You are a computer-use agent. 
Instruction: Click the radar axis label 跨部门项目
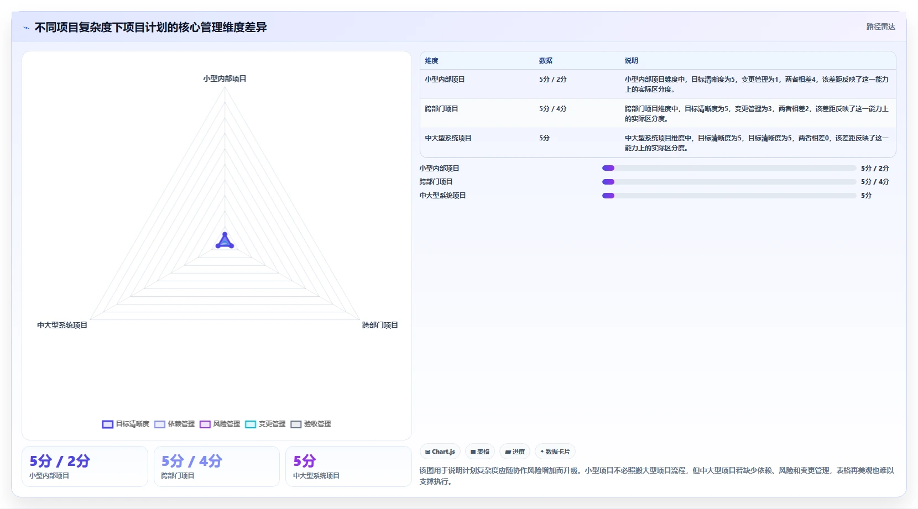click(380, 325)
